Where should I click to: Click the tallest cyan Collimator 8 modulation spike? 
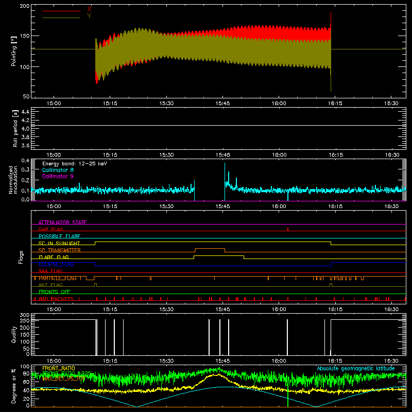(225, 181)
